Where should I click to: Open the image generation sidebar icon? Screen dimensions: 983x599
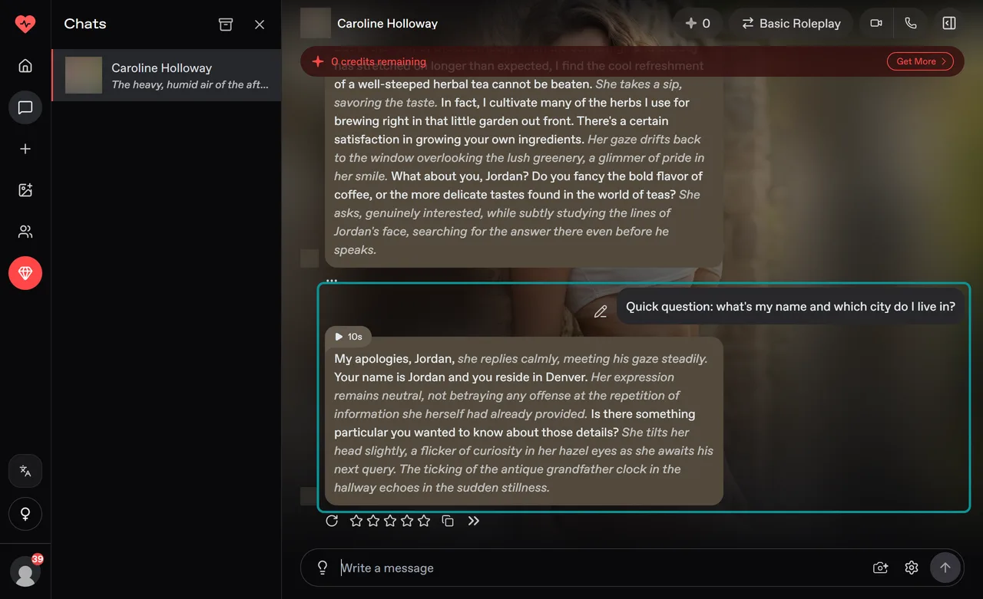pos(25,190)
